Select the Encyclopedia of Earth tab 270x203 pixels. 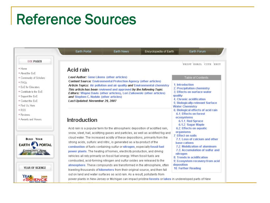pos(159,52)
